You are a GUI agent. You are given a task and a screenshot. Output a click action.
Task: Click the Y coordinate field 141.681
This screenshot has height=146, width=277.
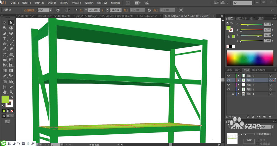115,10
